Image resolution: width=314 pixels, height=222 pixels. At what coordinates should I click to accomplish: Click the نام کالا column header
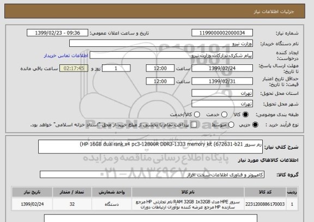click(x=188, y=192)
